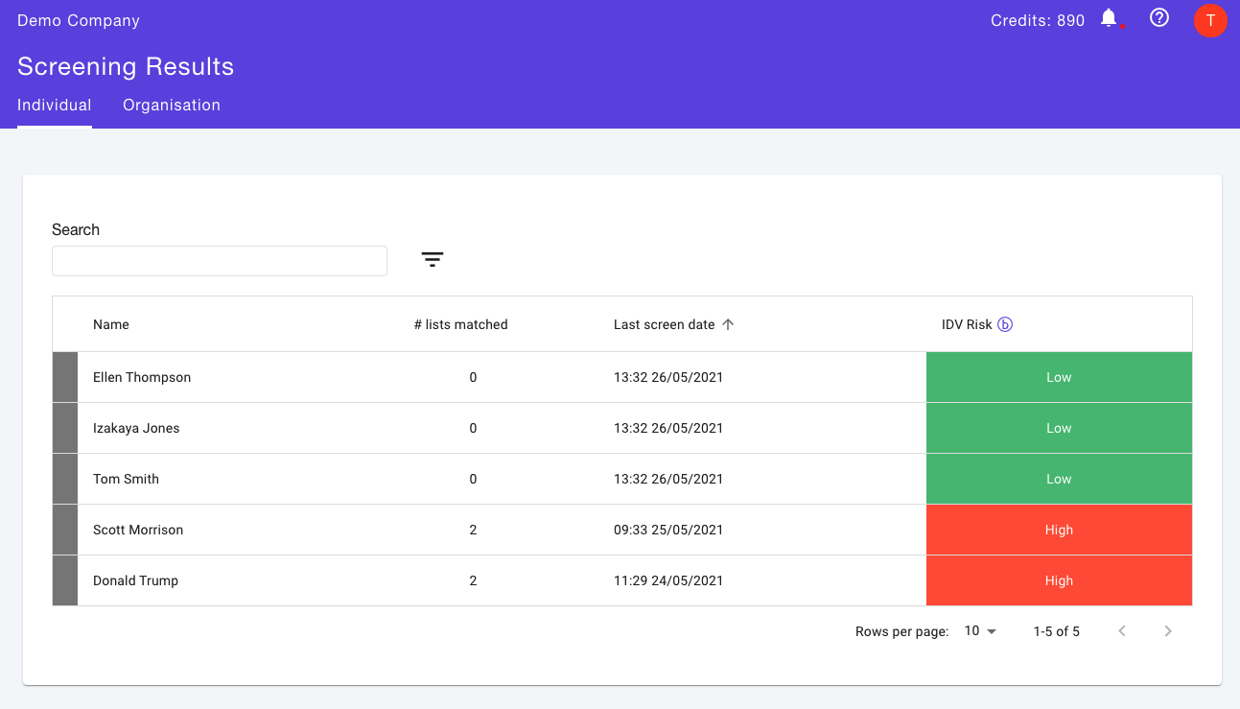Click the Low risk cell for Tom Smith
Screen dimensions: 1240x709
click(1059, 479)
